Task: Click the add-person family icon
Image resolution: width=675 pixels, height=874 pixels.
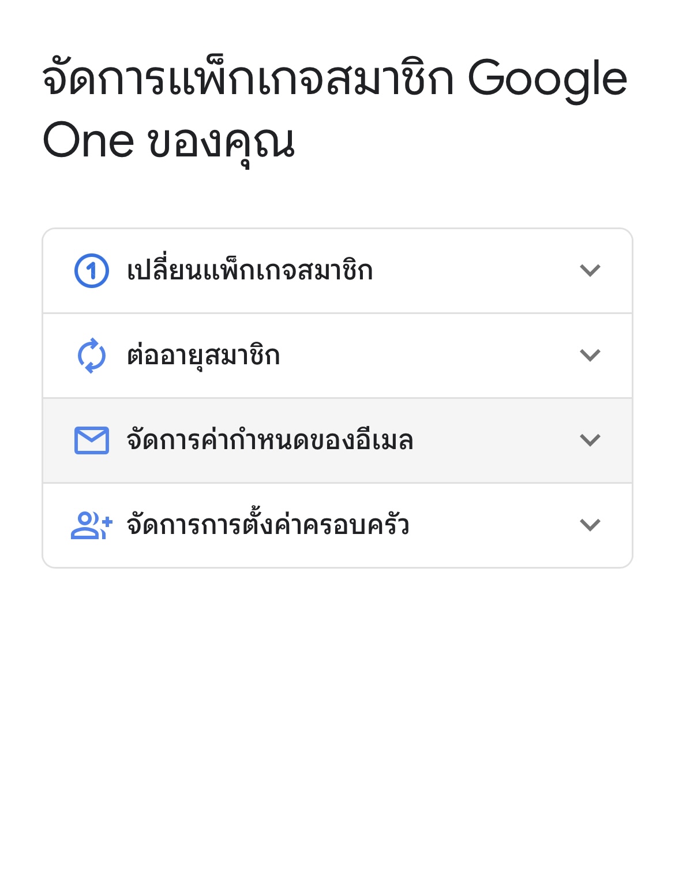Action: tap(91, 525)
